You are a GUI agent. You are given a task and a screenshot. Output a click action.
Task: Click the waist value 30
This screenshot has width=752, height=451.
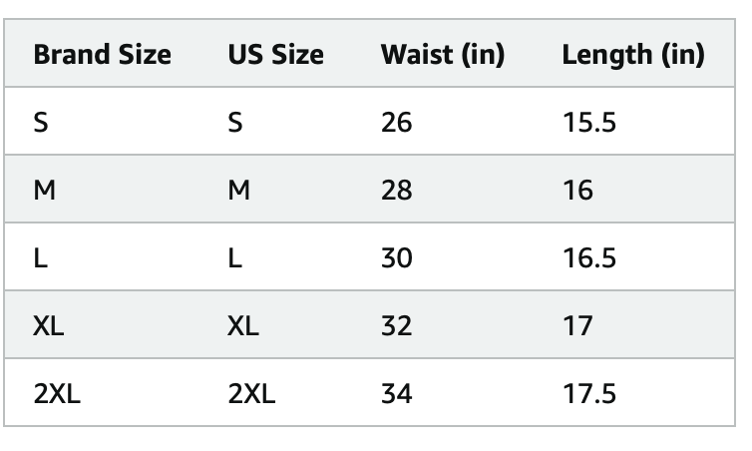(x=397, y=258)
